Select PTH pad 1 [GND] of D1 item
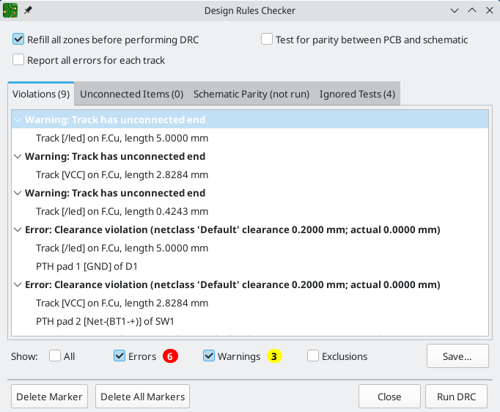This screenshot has height=412, width=500. pos(87,266)
